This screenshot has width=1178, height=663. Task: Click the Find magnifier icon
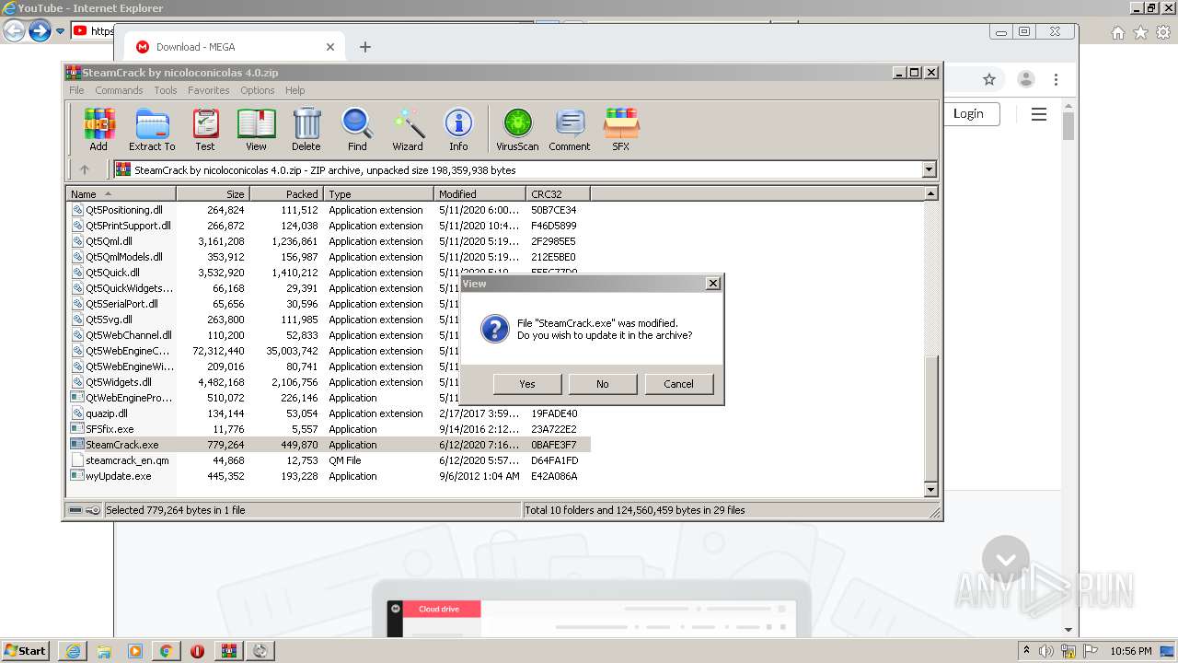(357, 129)
